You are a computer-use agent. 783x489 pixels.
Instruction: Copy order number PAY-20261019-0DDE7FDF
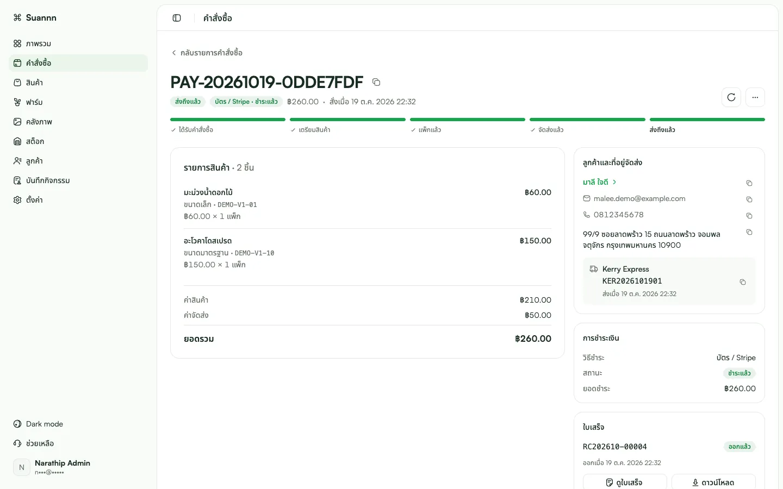click(x=376, y=82)
